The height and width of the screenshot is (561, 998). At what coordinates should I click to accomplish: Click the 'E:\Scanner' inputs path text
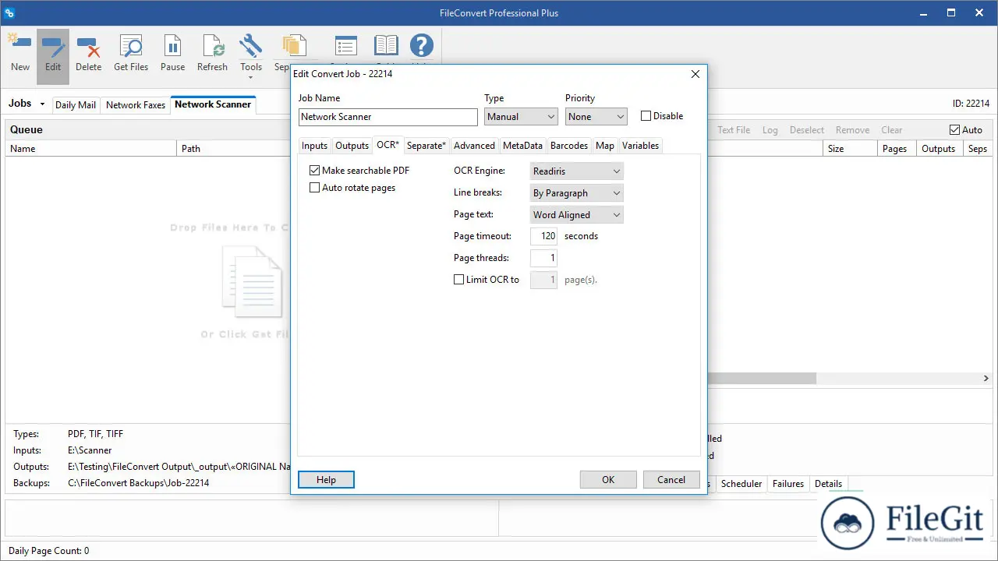click(x=90, y=450)
